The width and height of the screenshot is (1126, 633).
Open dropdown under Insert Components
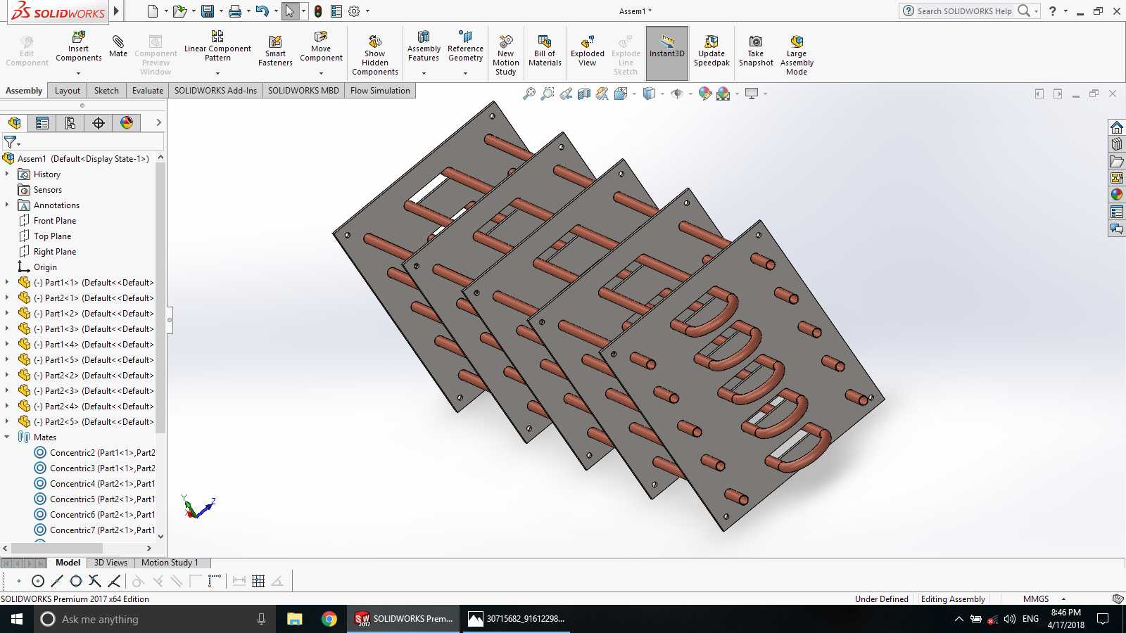pyautogui.click(x=78, y=73)
